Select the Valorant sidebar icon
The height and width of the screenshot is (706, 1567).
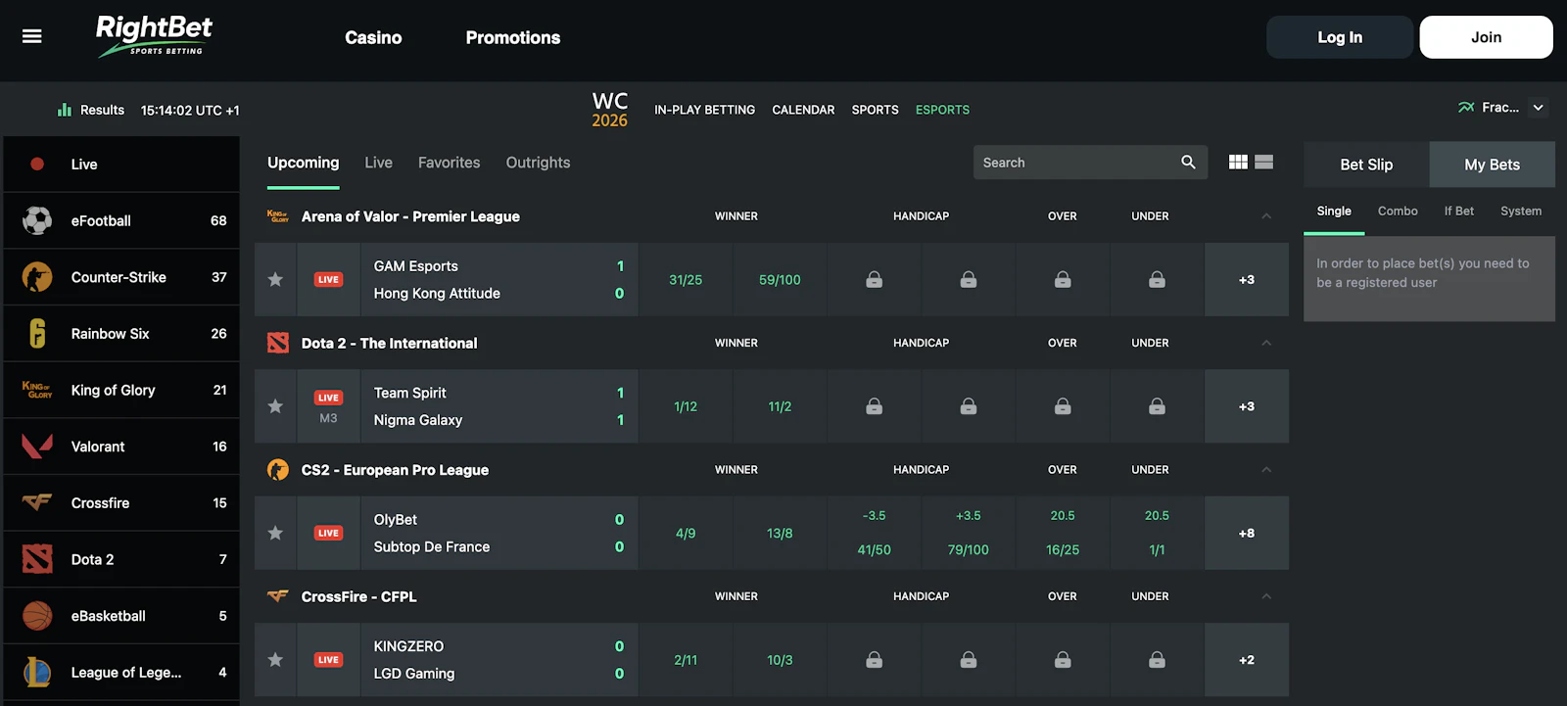click(x=37, y=447)
